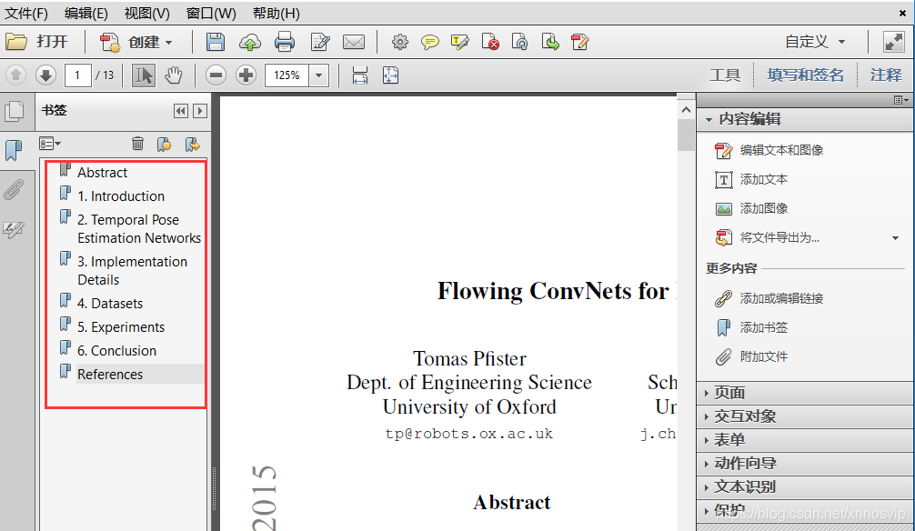Open preferences gear icon
Viewport: 915px width, 531px height.
[x=399, y=42]
